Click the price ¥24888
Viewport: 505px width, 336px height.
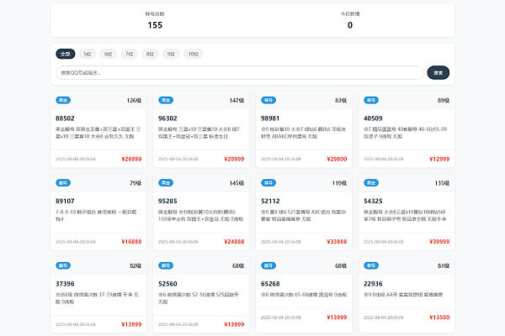point(234,241)
